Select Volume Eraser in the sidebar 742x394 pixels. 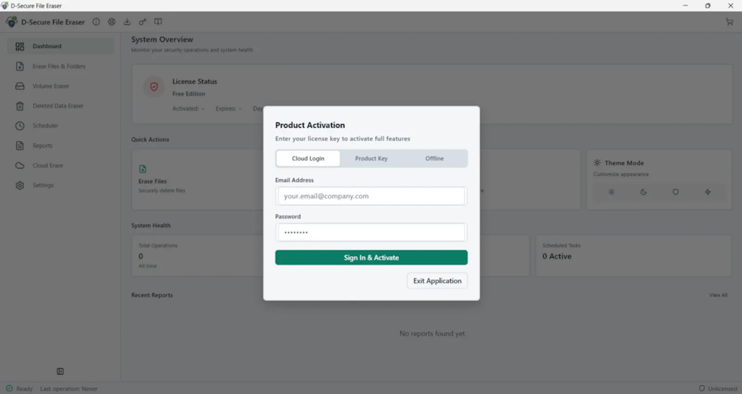coord(61,86)
